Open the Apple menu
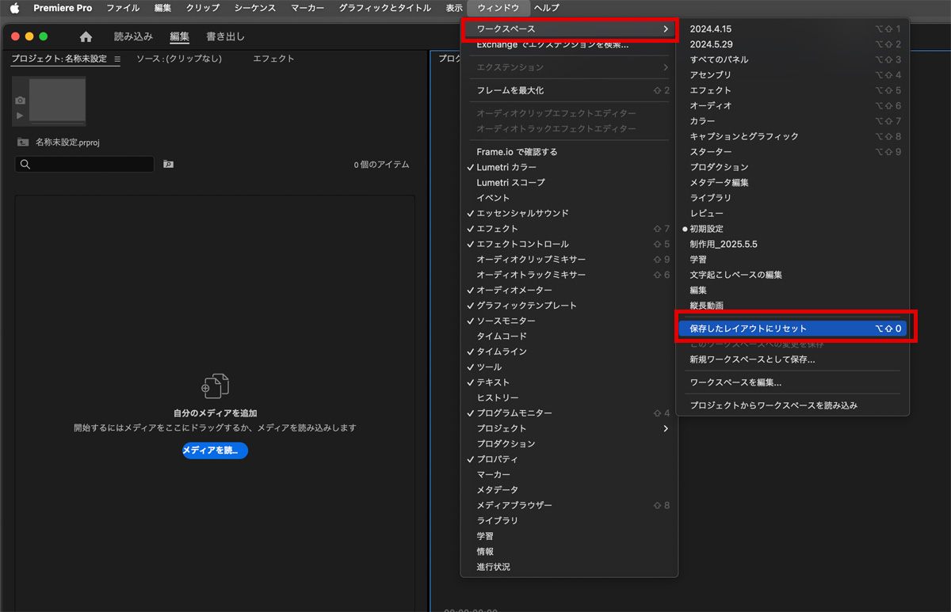This screenshot has height=612, width=951. point(14,8)
